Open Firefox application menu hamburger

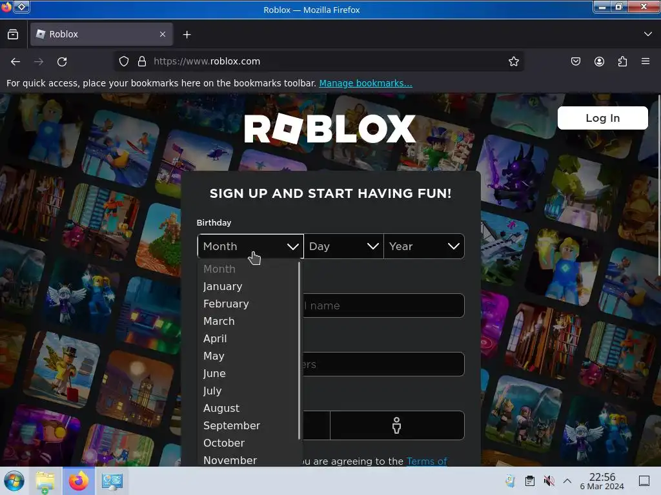tap(646, 61)
